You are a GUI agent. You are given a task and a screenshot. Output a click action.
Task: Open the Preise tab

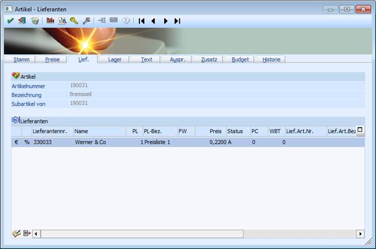(x=52, y=59)
